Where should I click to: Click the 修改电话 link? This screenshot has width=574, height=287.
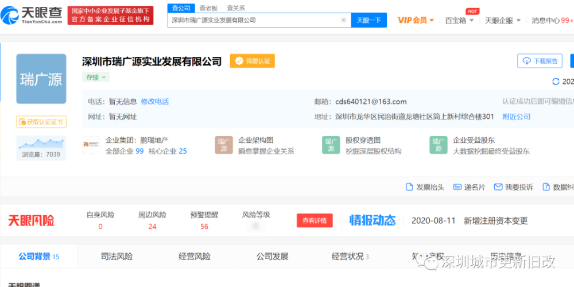point(155,102)
